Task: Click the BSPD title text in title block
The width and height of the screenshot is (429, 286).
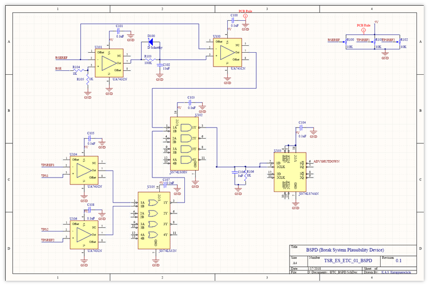Action: (x=330, y=249)
